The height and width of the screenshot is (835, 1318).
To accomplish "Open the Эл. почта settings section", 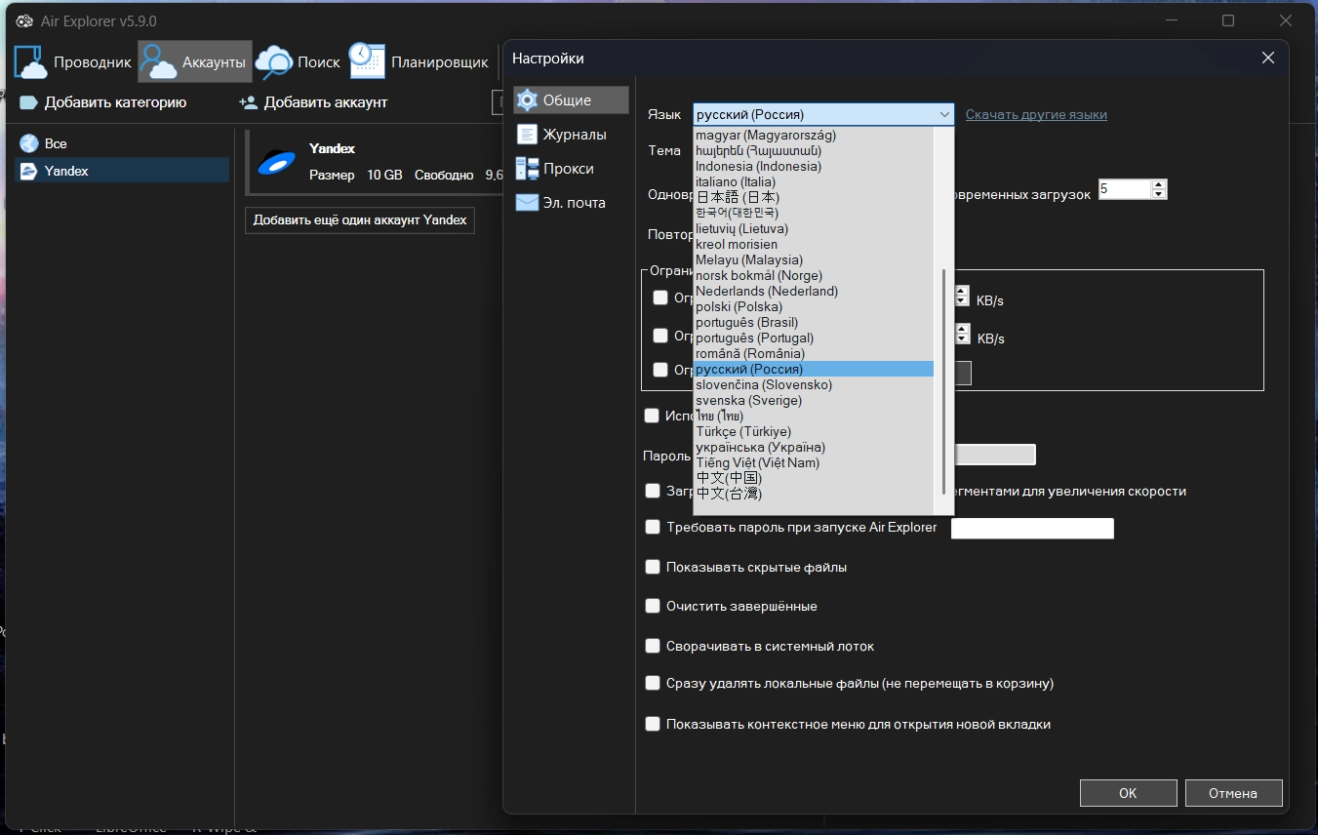I will coord(574,203).
